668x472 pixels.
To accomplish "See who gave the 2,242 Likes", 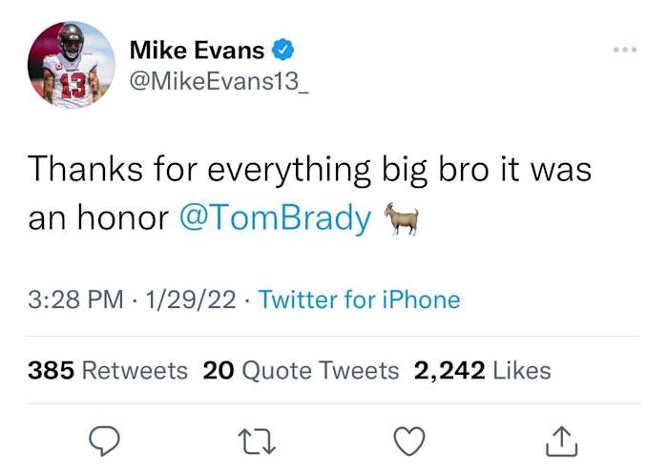I will pos(482,370).
